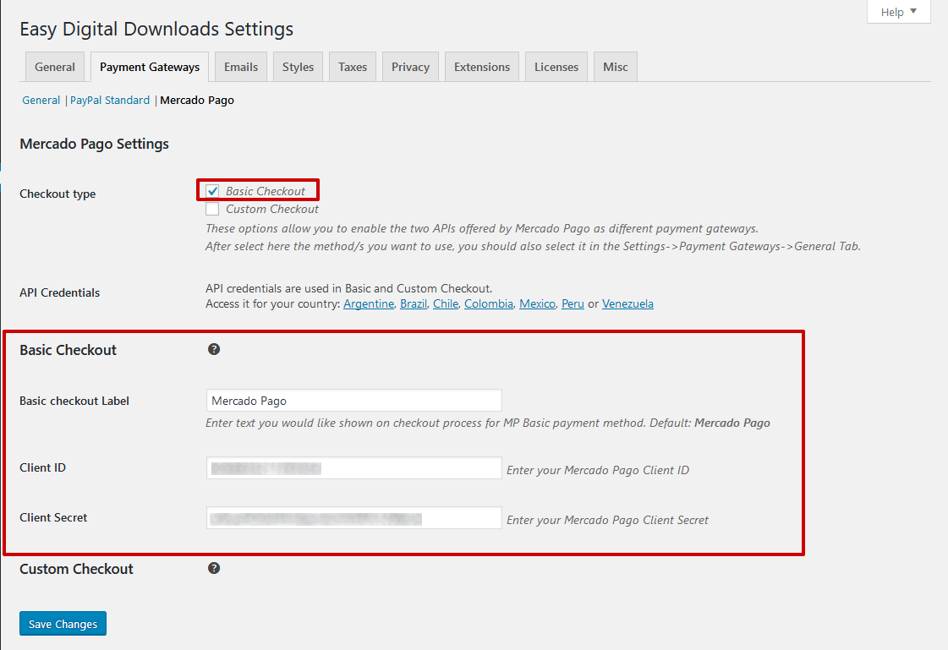Go to the Styles tab
Image resolution: width=948 pixels, height=650 pixels.
(298, 67)
